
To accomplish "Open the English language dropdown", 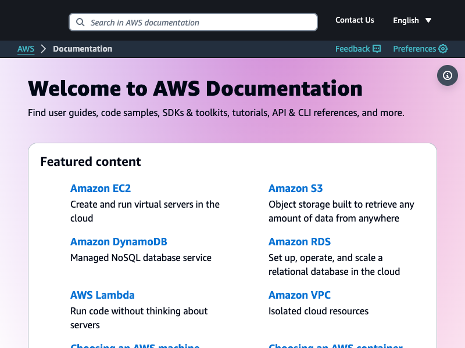I will tap(412, 20).
